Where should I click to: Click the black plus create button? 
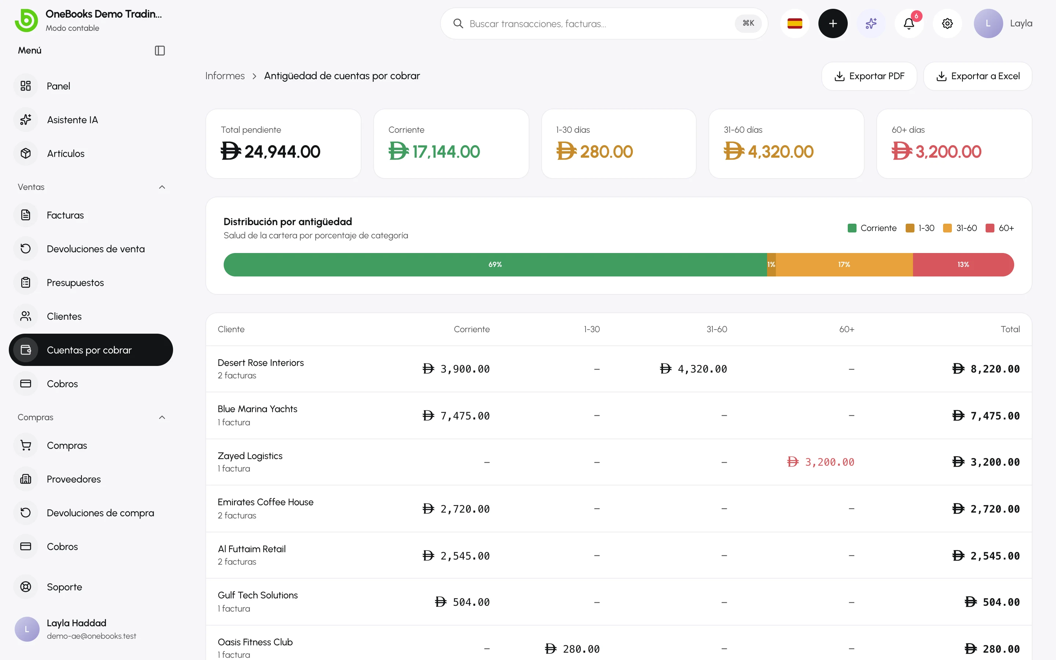833,23
